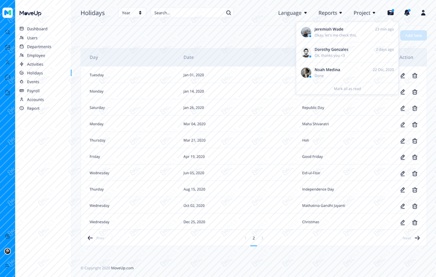Go to next page with Next arrow
Screen dimensions: 436x277
411,238
